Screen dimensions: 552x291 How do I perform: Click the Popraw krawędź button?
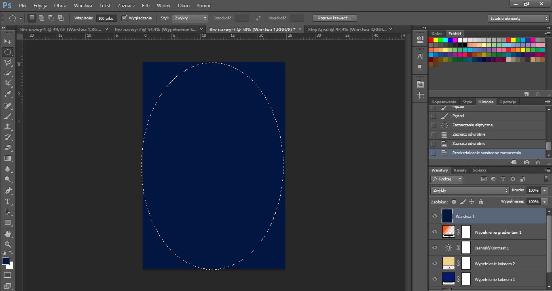pyautogui.click(x=335, y=18)
